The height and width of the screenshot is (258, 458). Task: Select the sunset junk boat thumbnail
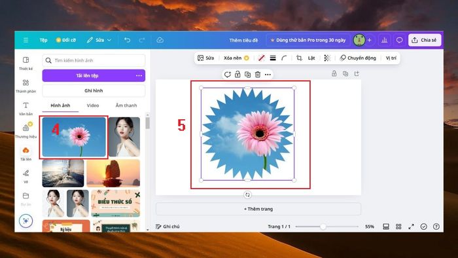click(113, 174)
